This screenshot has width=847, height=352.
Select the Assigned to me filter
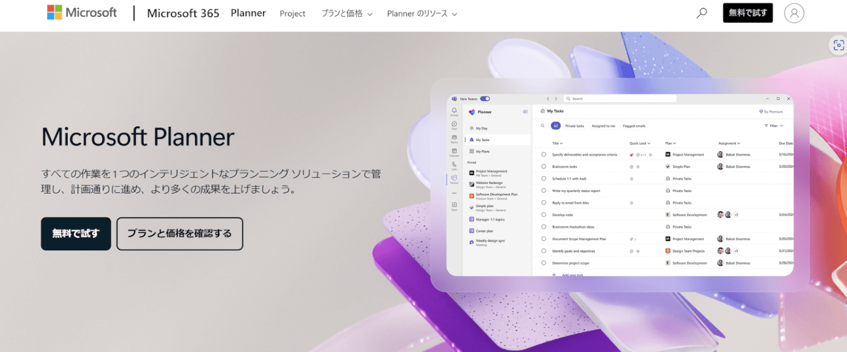[x=603, y=126]
